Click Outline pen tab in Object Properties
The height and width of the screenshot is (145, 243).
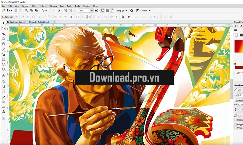coord(236,26)
